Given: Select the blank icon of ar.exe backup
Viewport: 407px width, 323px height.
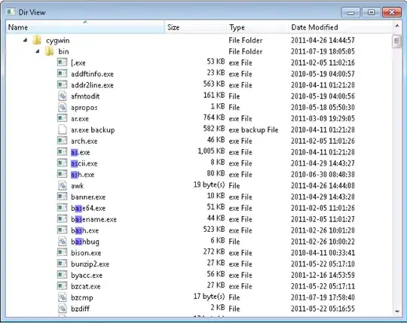Looking at the screenshot, I should pos(63,130).
